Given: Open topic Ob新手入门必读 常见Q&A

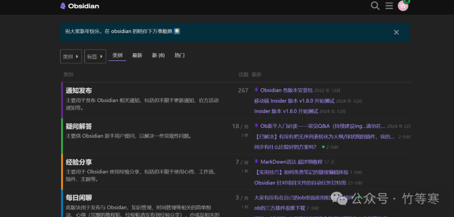Looking at the screenshot, I should tap(322, 126).
